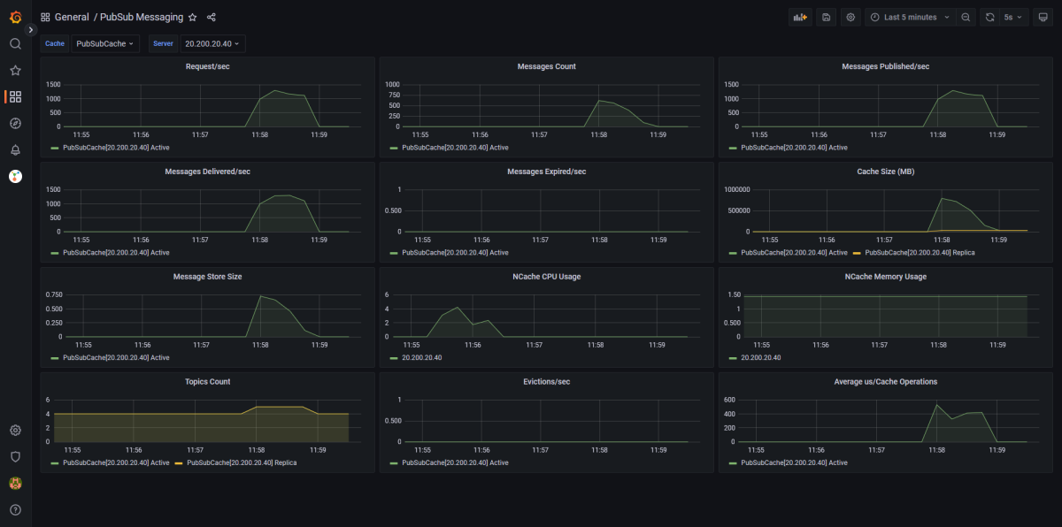The image size is (1062, 527).
Task: Click the General folder breadcrumb link
Action: point(72,17)
